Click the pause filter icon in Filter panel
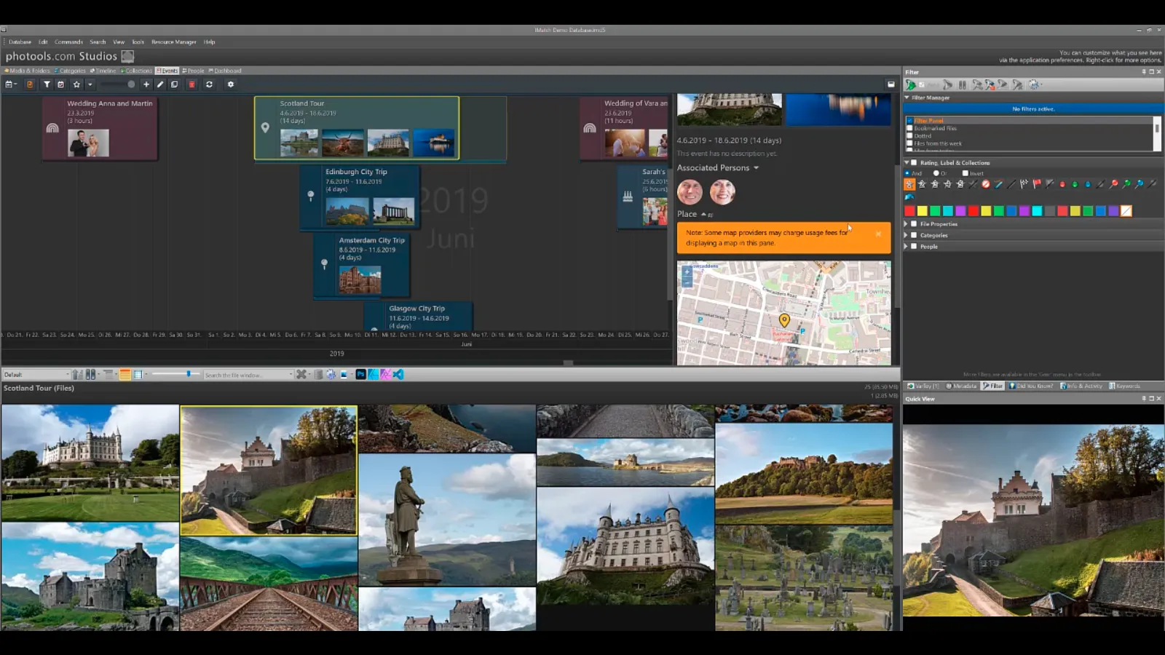Image resolution: width=1165 pixels, height=655 pixels. 962,85
